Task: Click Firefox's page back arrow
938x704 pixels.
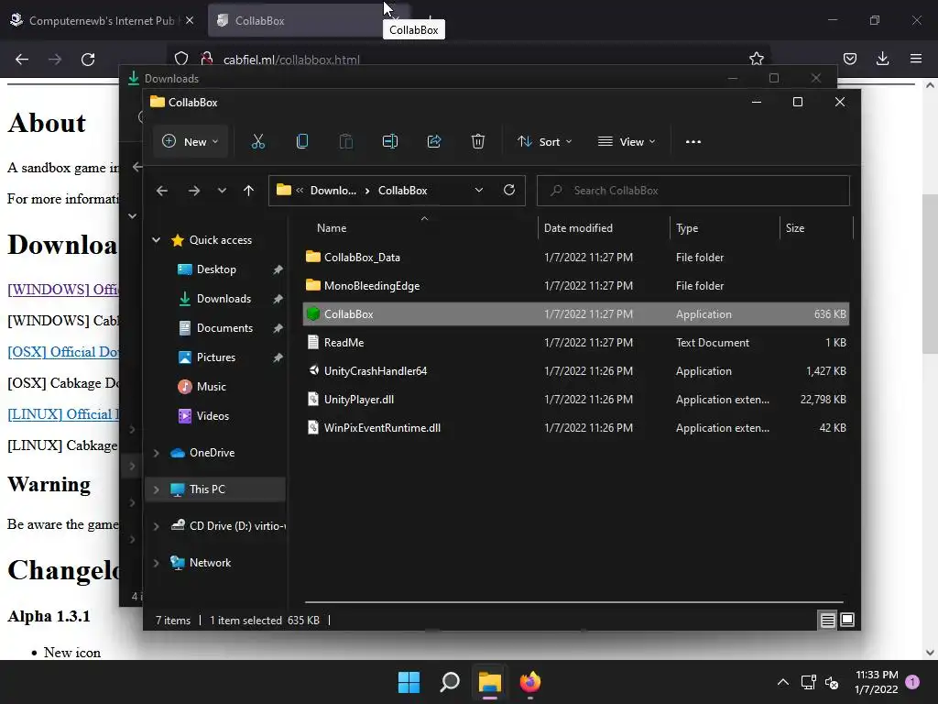Action: pos(22,60)
